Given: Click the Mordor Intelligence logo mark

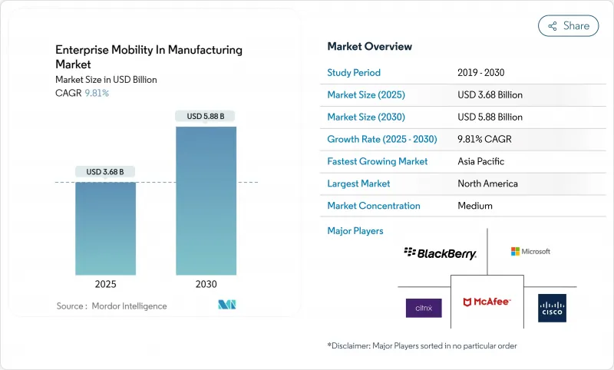Looking at the screenshot, I should click(x=227, y=305).
